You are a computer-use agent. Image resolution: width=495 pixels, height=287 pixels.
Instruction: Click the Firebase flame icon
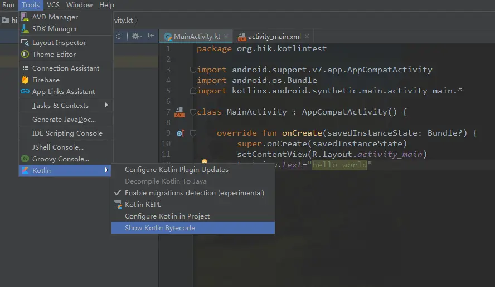[25, 80]
